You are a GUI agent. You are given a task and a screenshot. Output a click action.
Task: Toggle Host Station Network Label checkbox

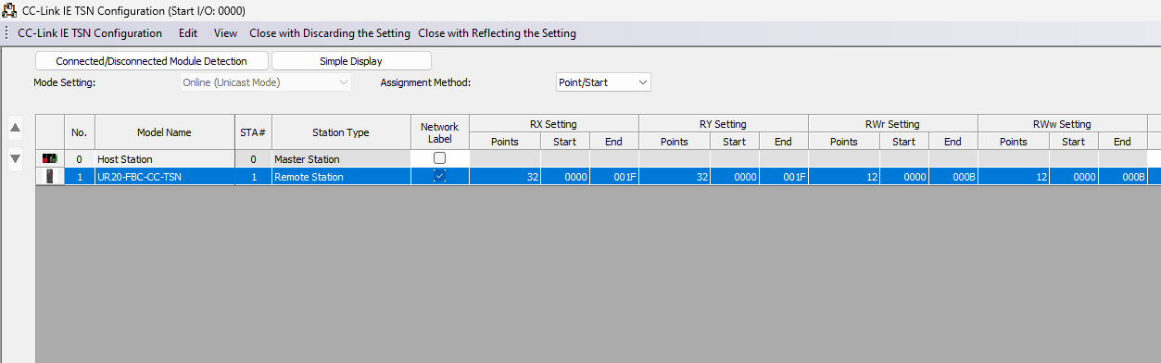(439, 158)
